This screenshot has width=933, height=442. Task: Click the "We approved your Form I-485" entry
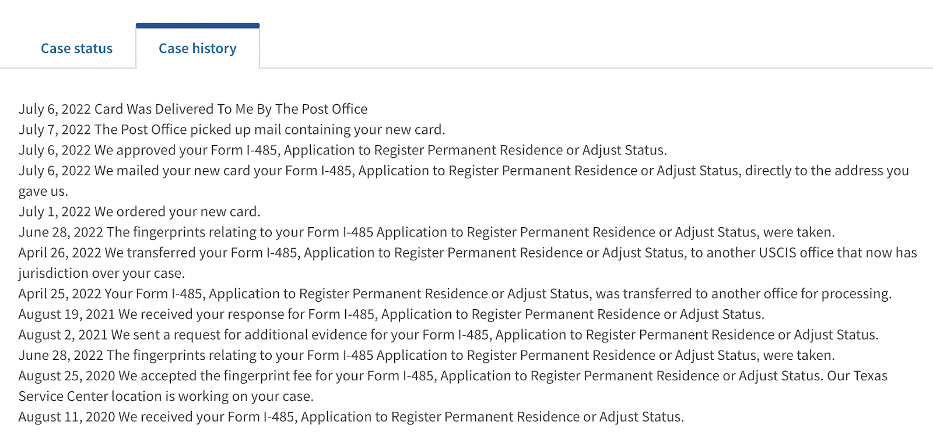pos(342,150)
